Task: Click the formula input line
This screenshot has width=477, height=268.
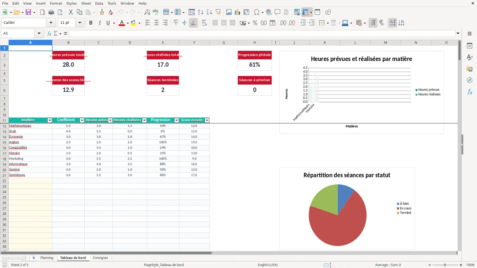Action: (262, 34)
